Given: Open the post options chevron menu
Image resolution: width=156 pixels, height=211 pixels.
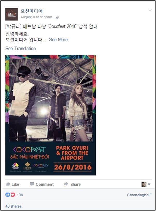Looking at the screenshot, I should click(150, 10).
